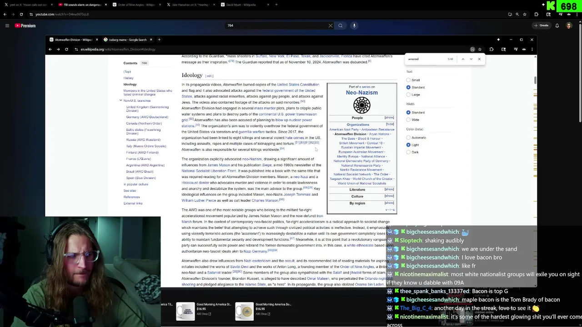Clear the YouTube search box text
The image size is (582, 327).
click(x=331, y=25)
